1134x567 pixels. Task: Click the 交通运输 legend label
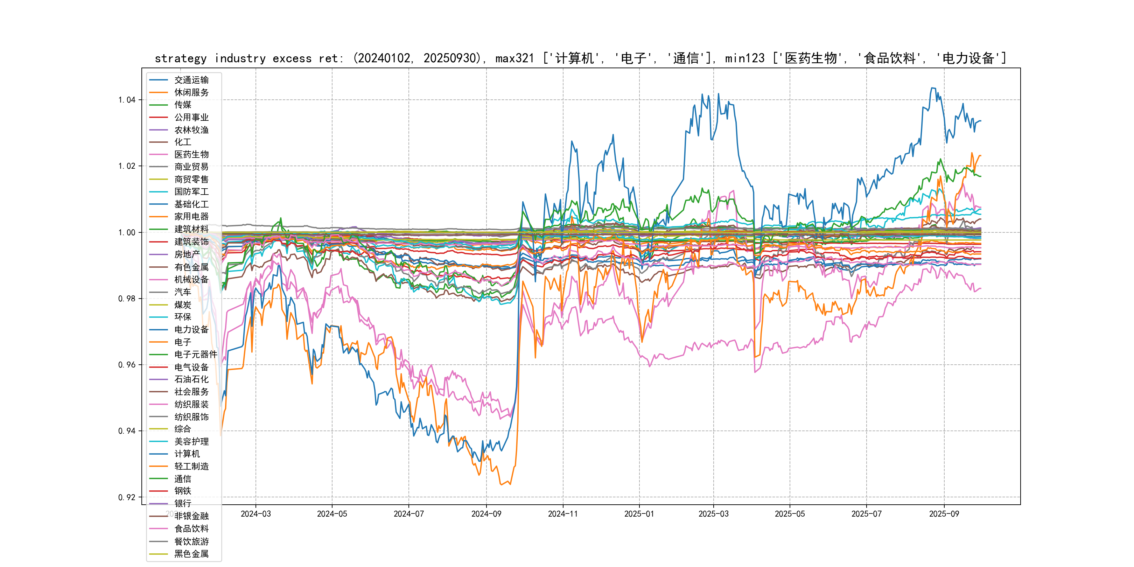tap(191, 80)
